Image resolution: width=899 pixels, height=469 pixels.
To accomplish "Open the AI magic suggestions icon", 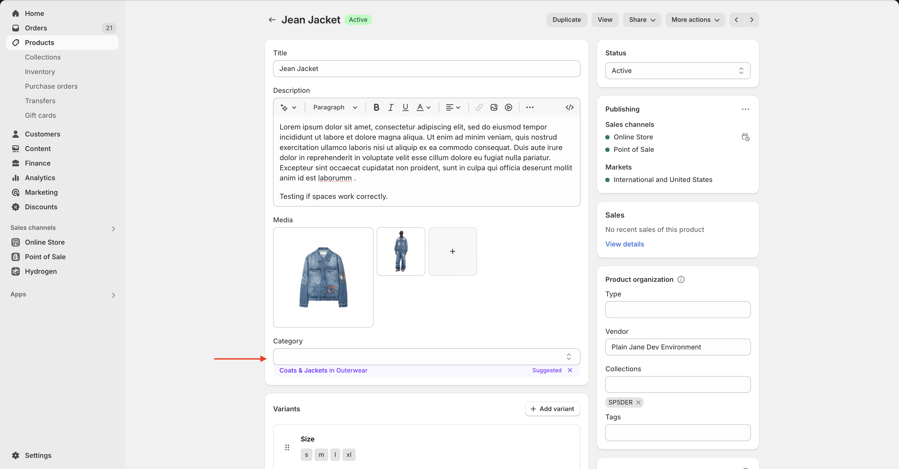I will point(288,107).
